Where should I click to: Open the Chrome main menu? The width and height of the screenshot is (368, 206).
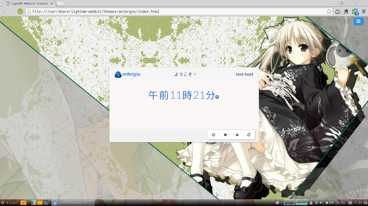[364, 12]
